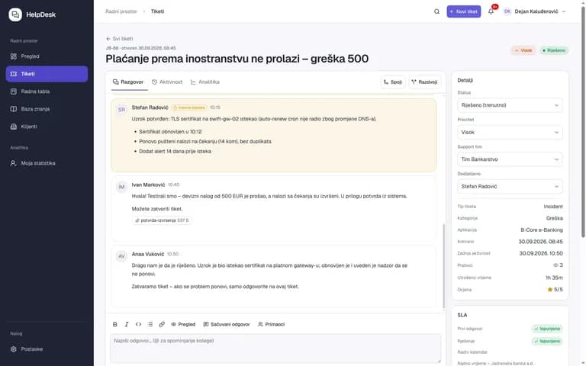Open the notifications bell
Image resolution: width=586 pixels, height=366 pixels.
[x=491, y=11]
